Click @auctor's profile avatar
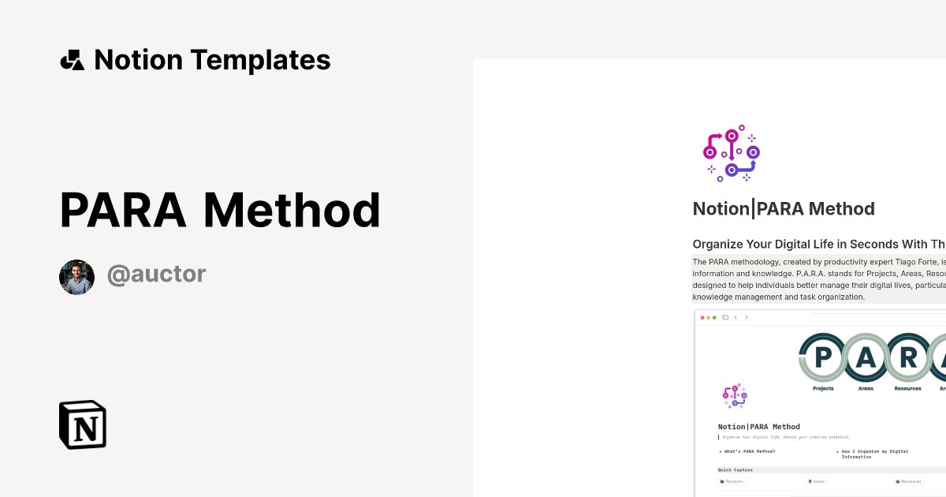The width and height of the screenshot is (946, 497). pos(76,276)
